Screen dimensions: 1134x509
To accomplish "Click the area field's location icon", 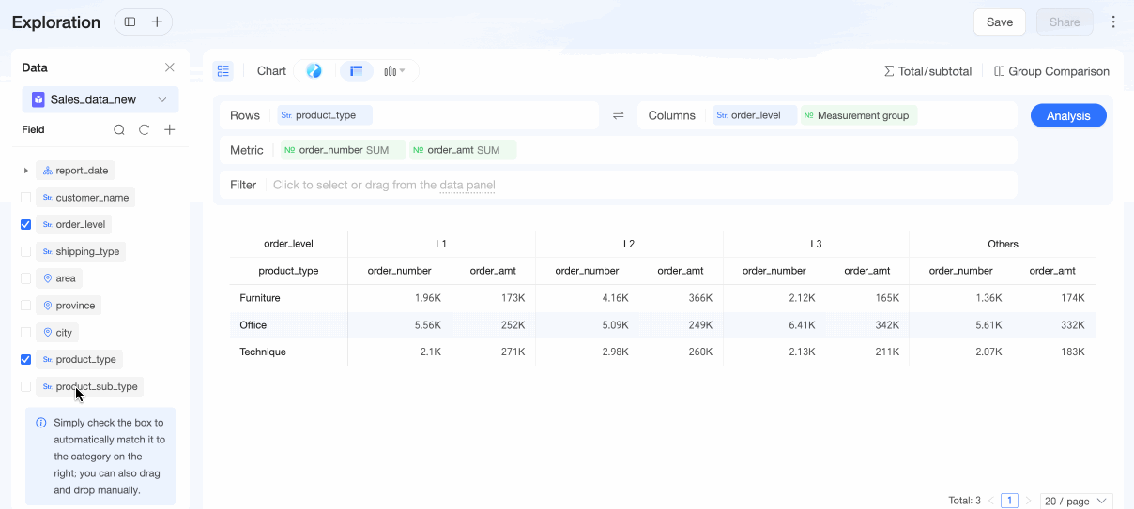I will click(47, 278).
